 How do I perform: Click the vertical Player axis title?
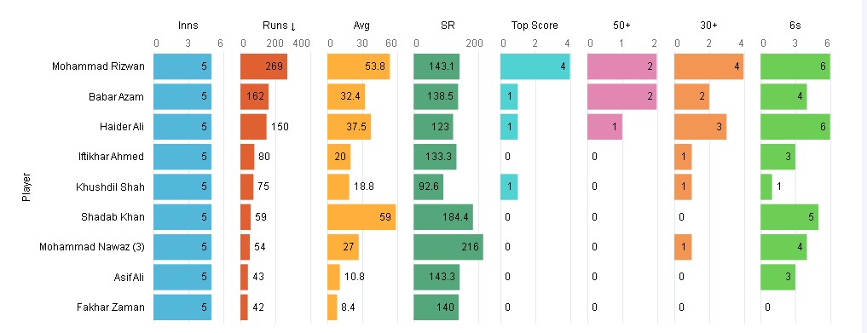coord(26,187)
